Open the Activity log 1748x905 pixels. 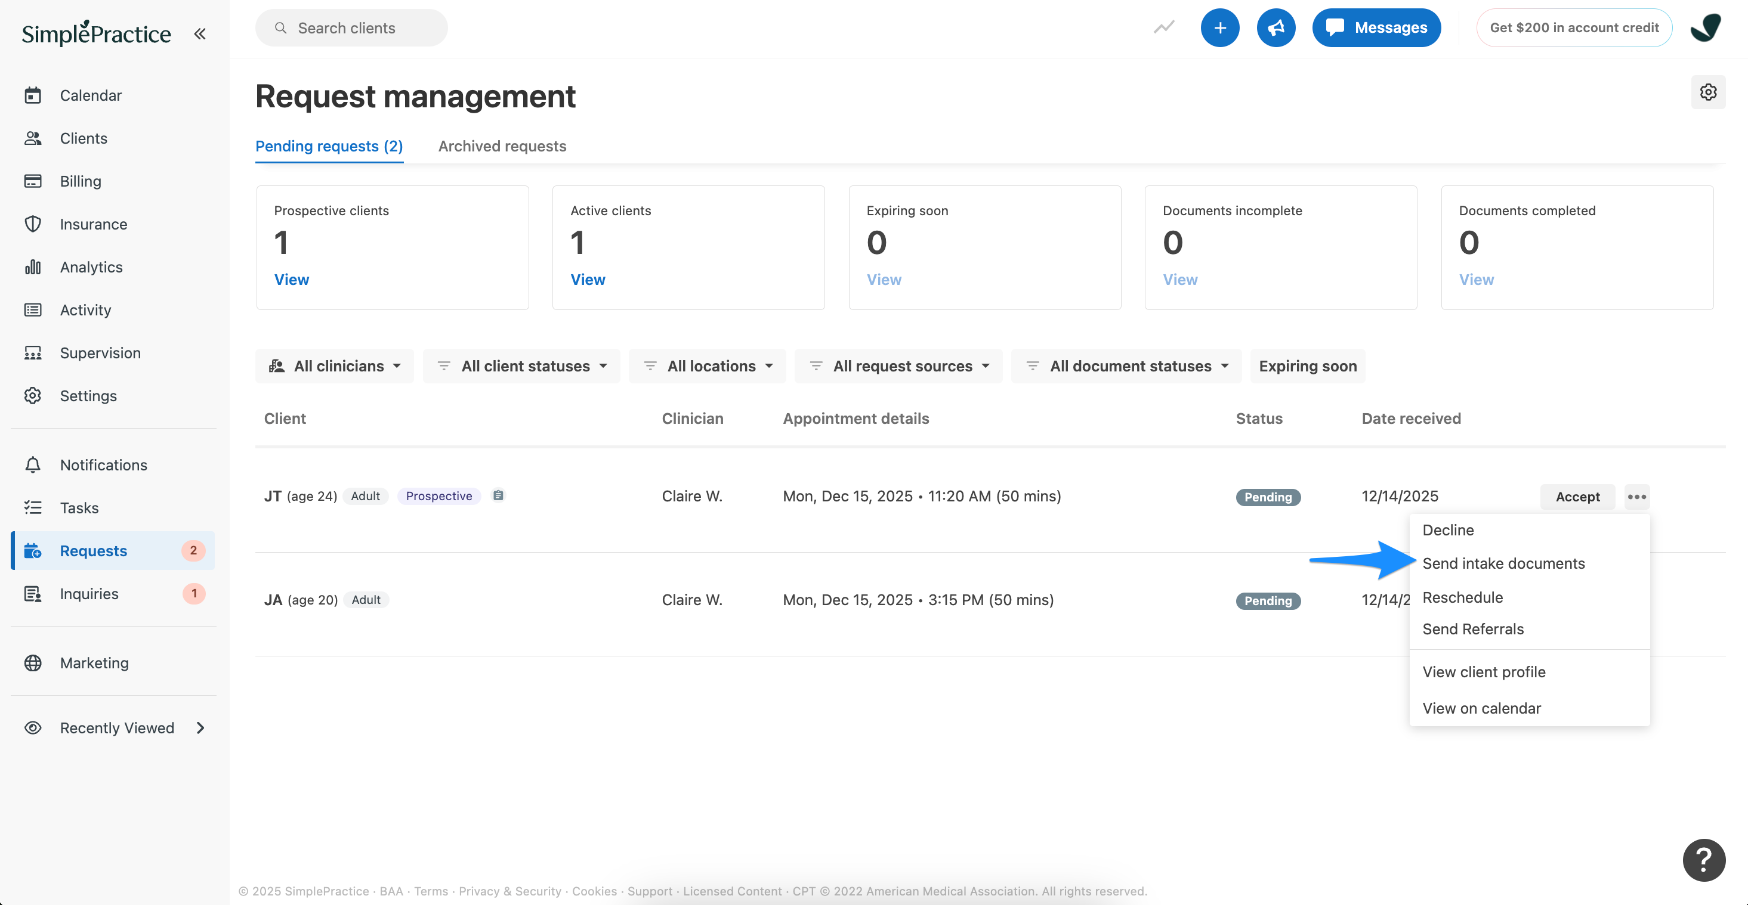click(85, 310)
